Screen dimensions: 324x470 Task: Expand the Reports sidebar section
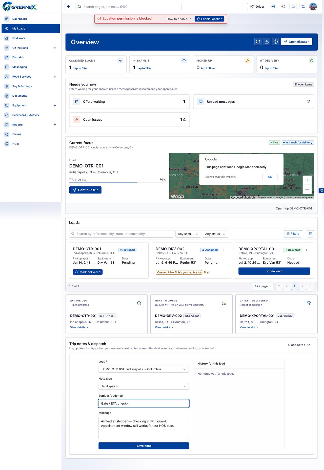[55, 125]
